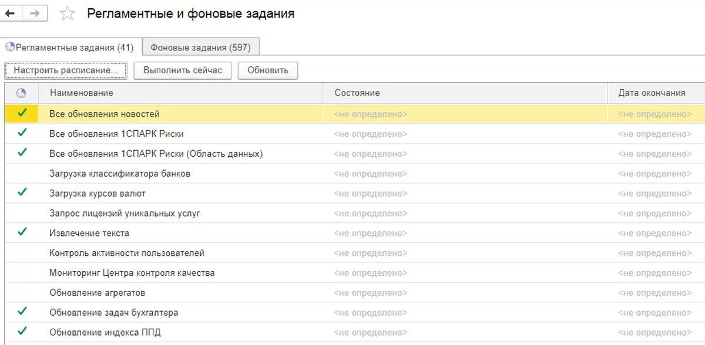This screenshot has height=345, width=705.
Task: Toggle checkmark for Загрузка курсов валют
Action: pos(22,192)
